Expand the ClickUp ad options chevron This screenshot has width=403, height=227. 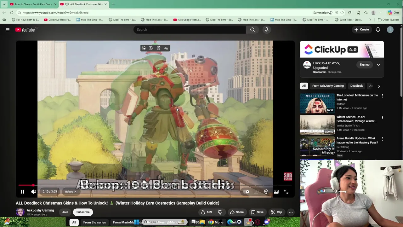tap(378, 65)
